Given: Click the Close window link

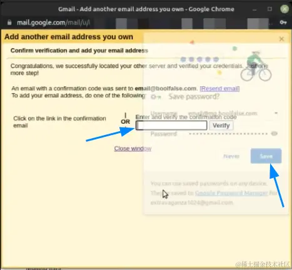Looking at the screenshot, I should pos(133,149).
